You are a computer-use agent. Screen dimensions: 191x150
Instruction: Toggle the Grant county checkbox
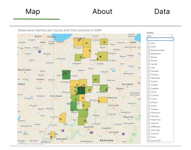click(x=149, y=106)
